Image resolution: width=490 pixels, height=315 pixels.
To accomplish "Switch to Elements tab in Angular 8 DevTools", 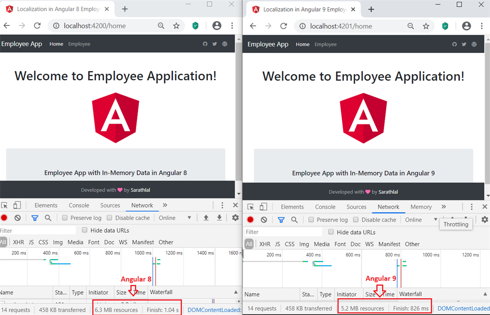I will [46, 206].
